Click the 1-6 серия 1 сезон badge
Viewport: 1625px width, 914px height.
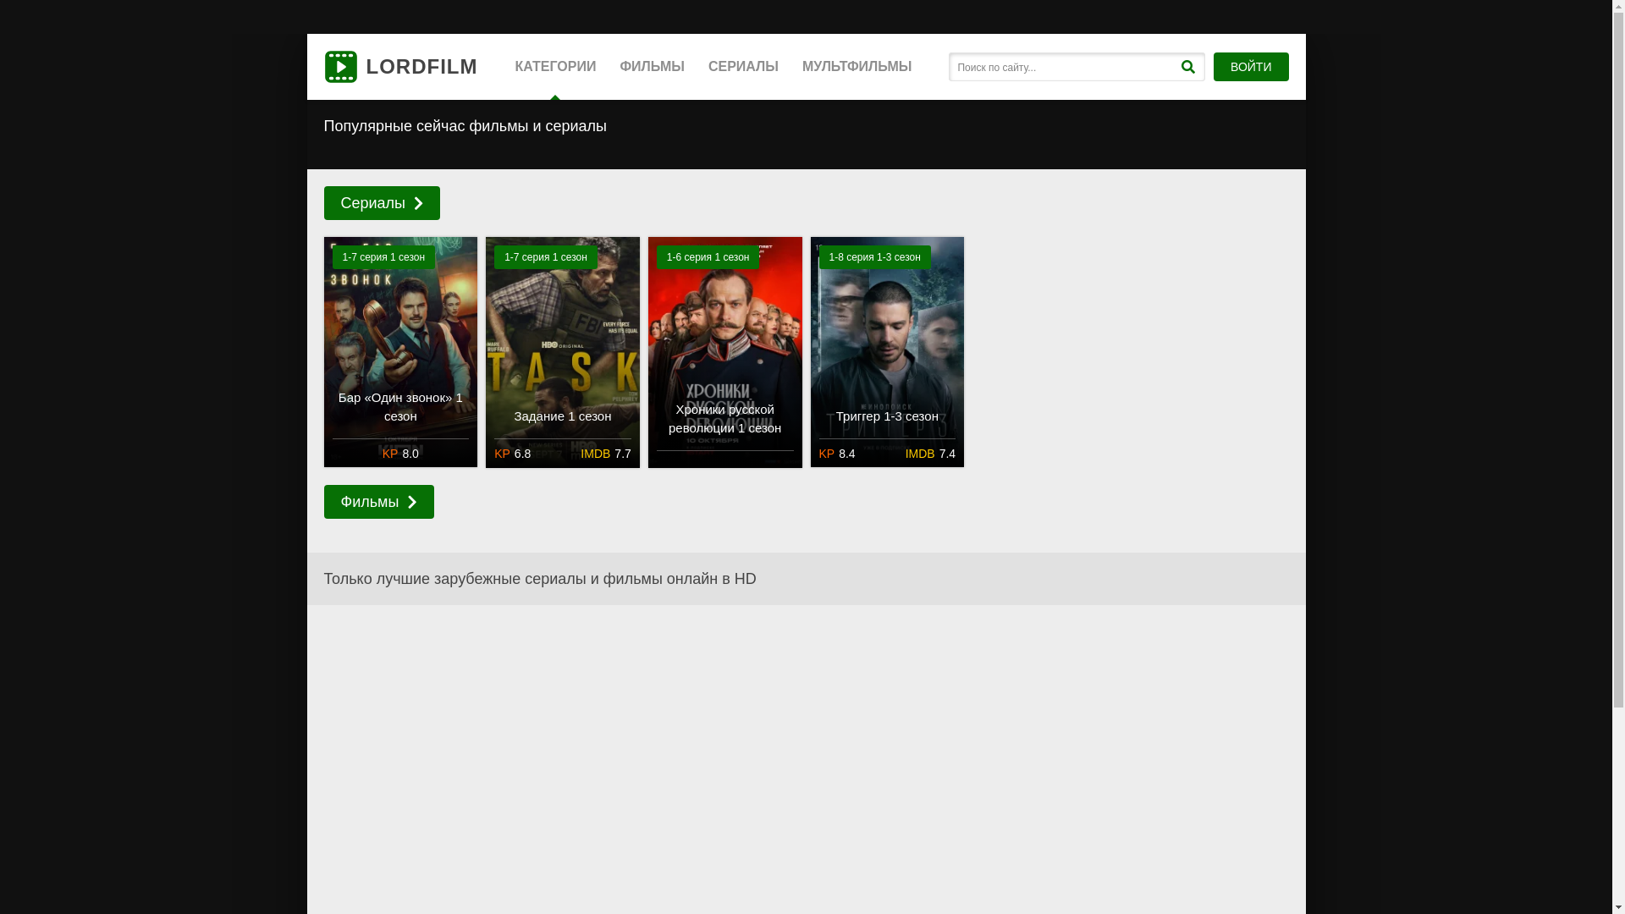(x=708, y=257)
